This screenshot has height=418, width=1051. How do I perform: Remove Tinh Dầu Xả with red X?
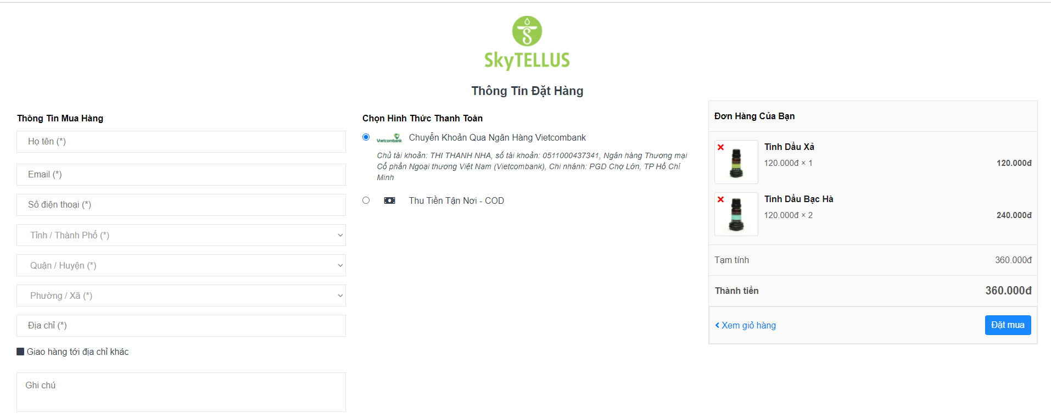point(720,147)
